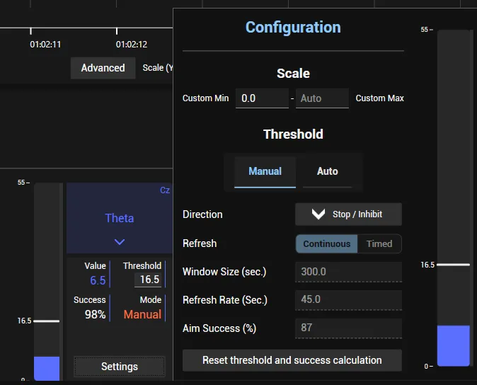Image resolution: width=477 pixels, height=385 pixels.
Task: Click the 16.5 threshold marker in Configuration bar
Action: tap(453, 265)
